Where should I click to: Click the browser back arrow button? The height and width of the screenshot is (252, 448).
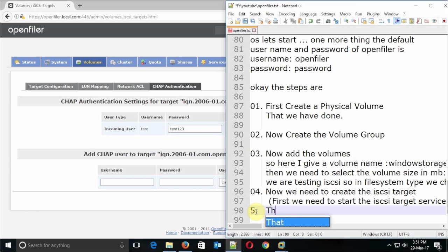pyautogui.click(x=7, y=16)
